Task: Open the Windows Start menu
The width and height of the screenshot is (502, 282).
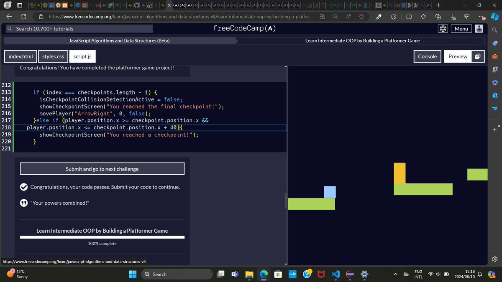Action: click(x=132, y=274)
